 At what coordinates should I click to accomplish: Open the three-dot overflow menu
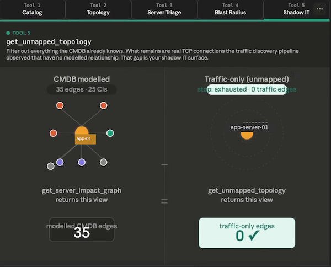click(x=319, y=9)
